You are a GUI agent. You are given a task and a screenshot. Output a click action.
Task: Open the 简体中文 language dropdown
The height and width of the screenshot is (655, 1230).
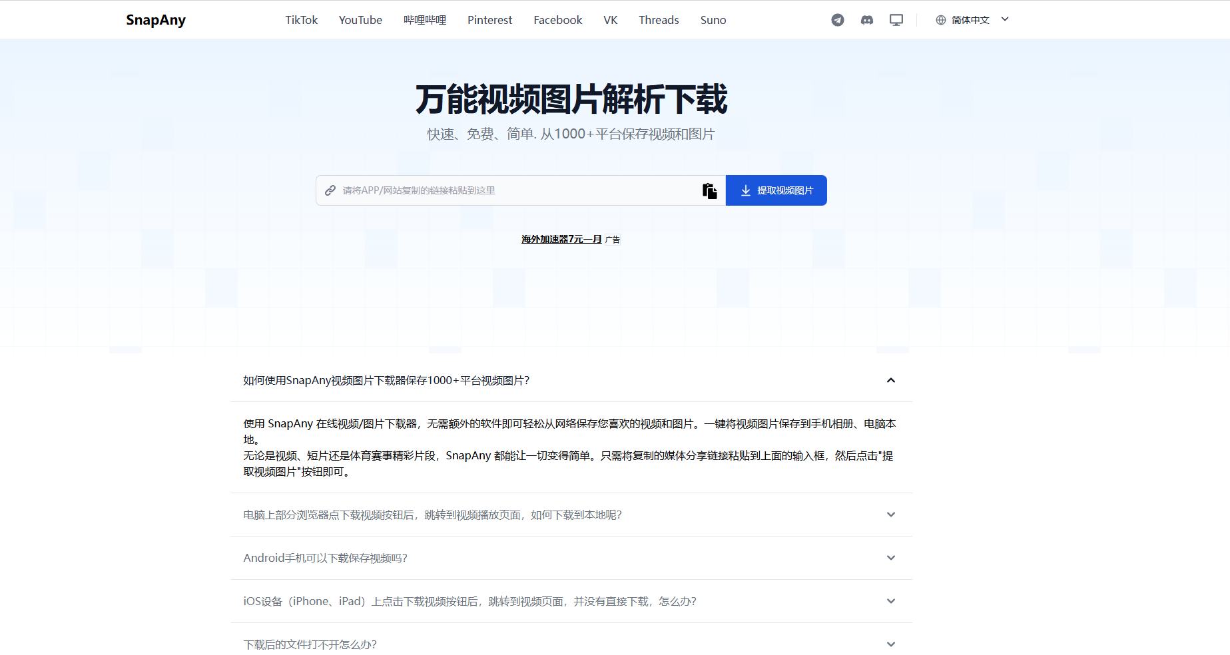(973, 20)
